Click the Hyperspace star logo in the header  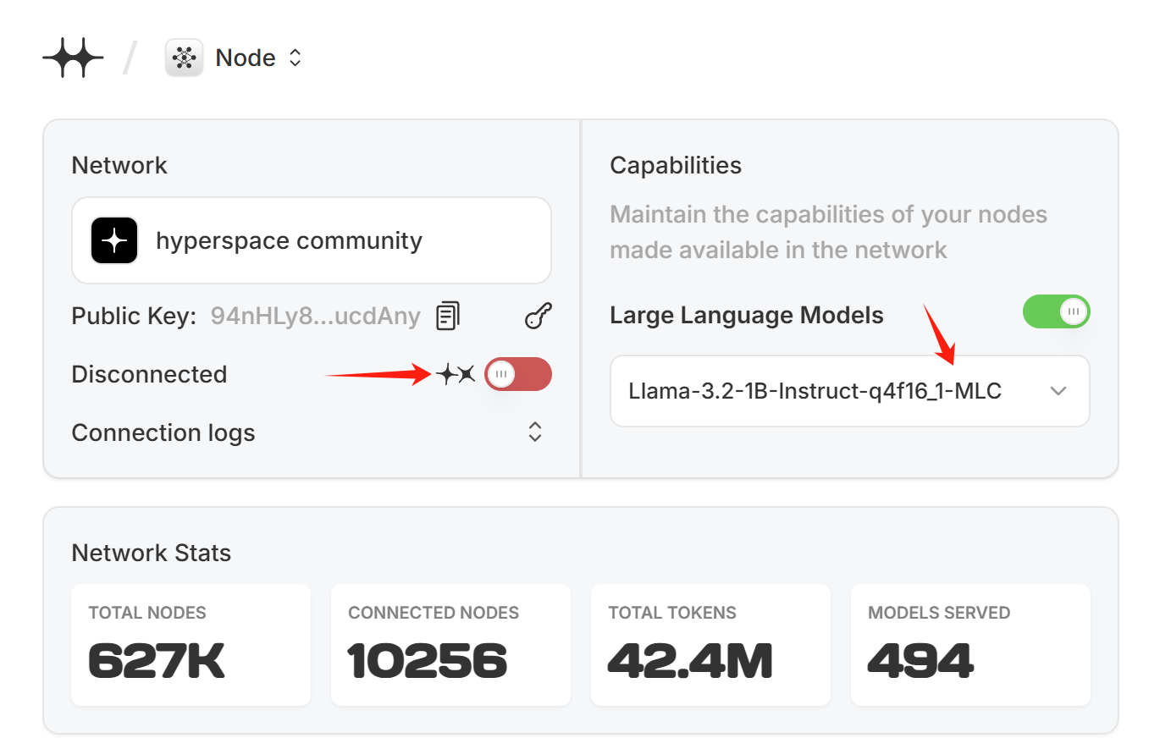pos(74,58)
